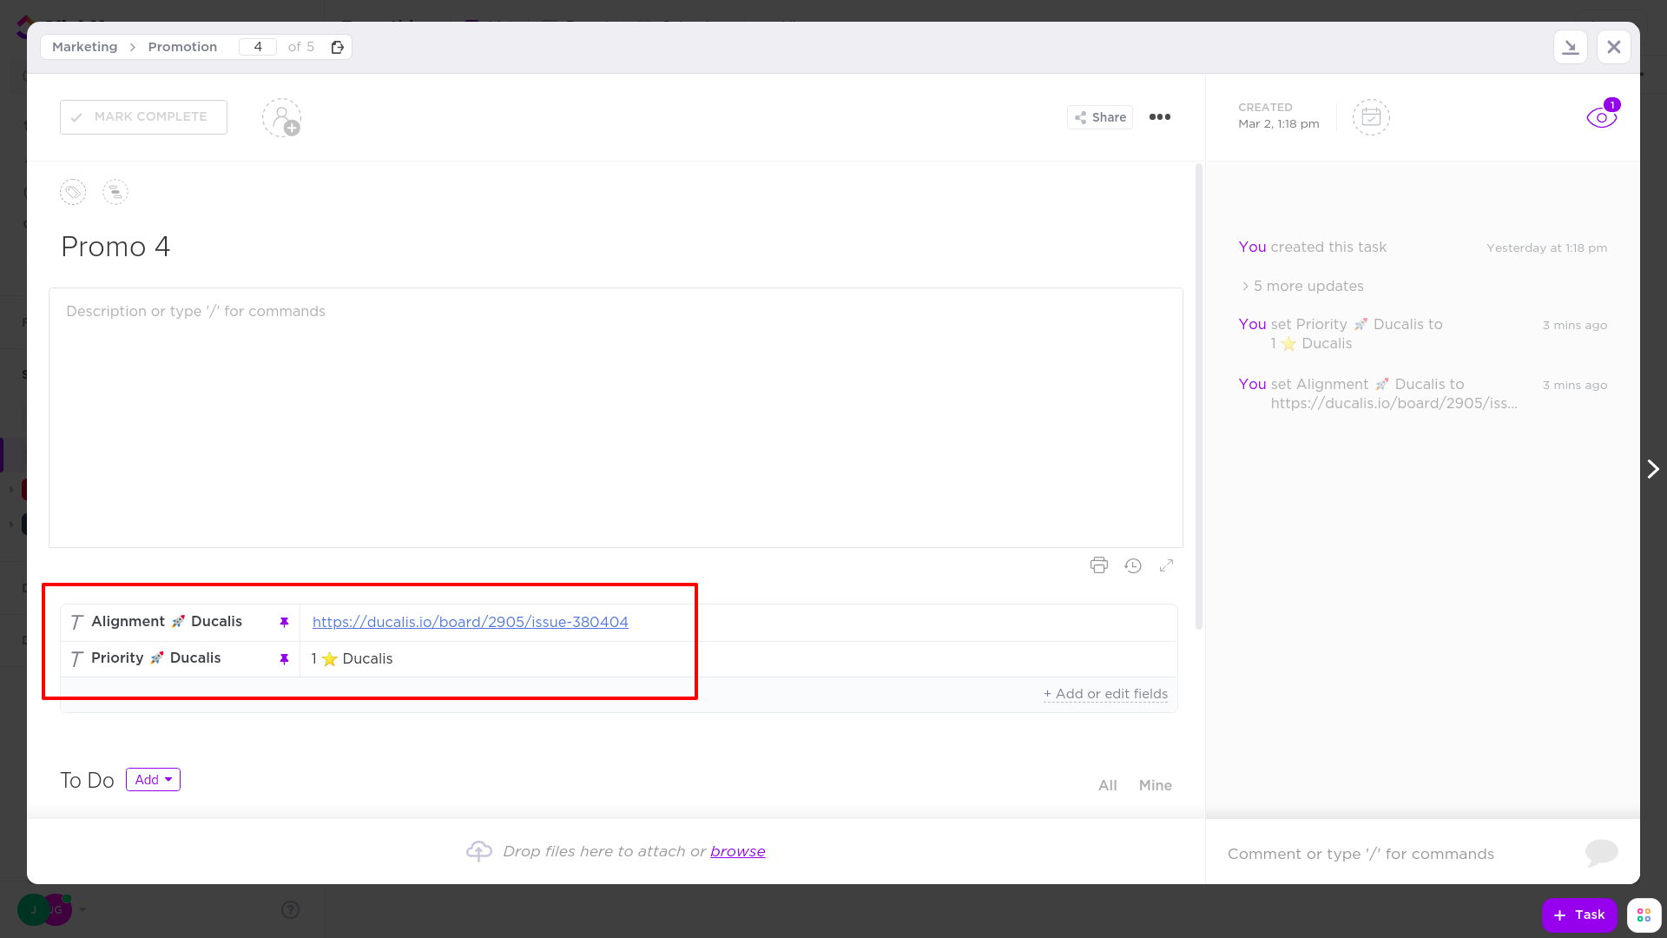
Task: Open the quick actions grid icon
Action: 1644,915
